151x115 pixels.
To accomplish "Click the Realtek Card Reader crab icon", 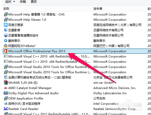I will point(6,109).
